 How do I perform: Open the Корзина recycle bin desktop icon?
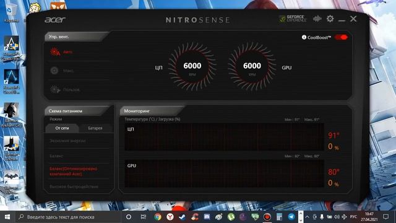coord(11,13)
